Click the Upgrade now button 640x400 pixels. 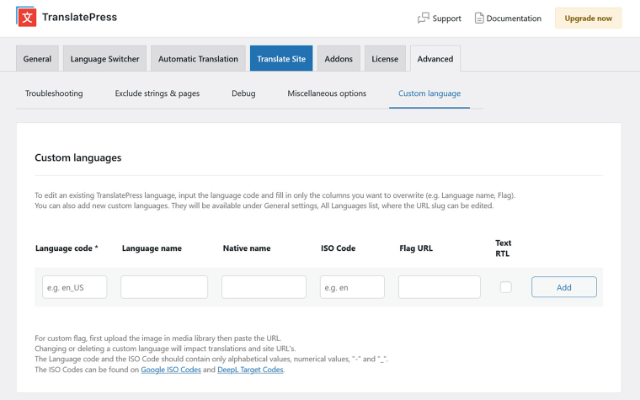point(588,18)
